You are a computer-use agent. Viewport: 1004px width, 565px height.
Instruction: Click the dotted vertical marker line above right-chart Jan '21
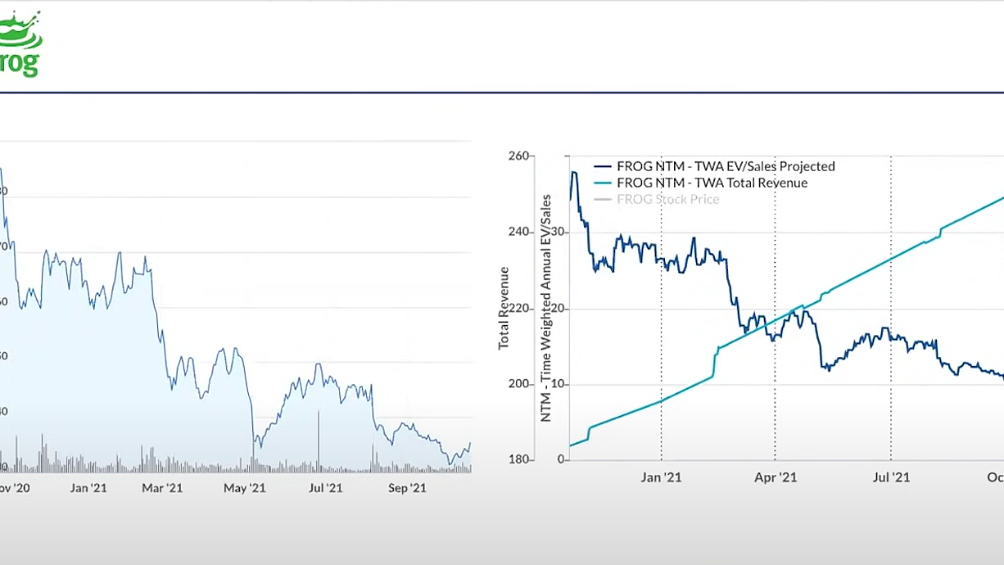tap(661, 307)
